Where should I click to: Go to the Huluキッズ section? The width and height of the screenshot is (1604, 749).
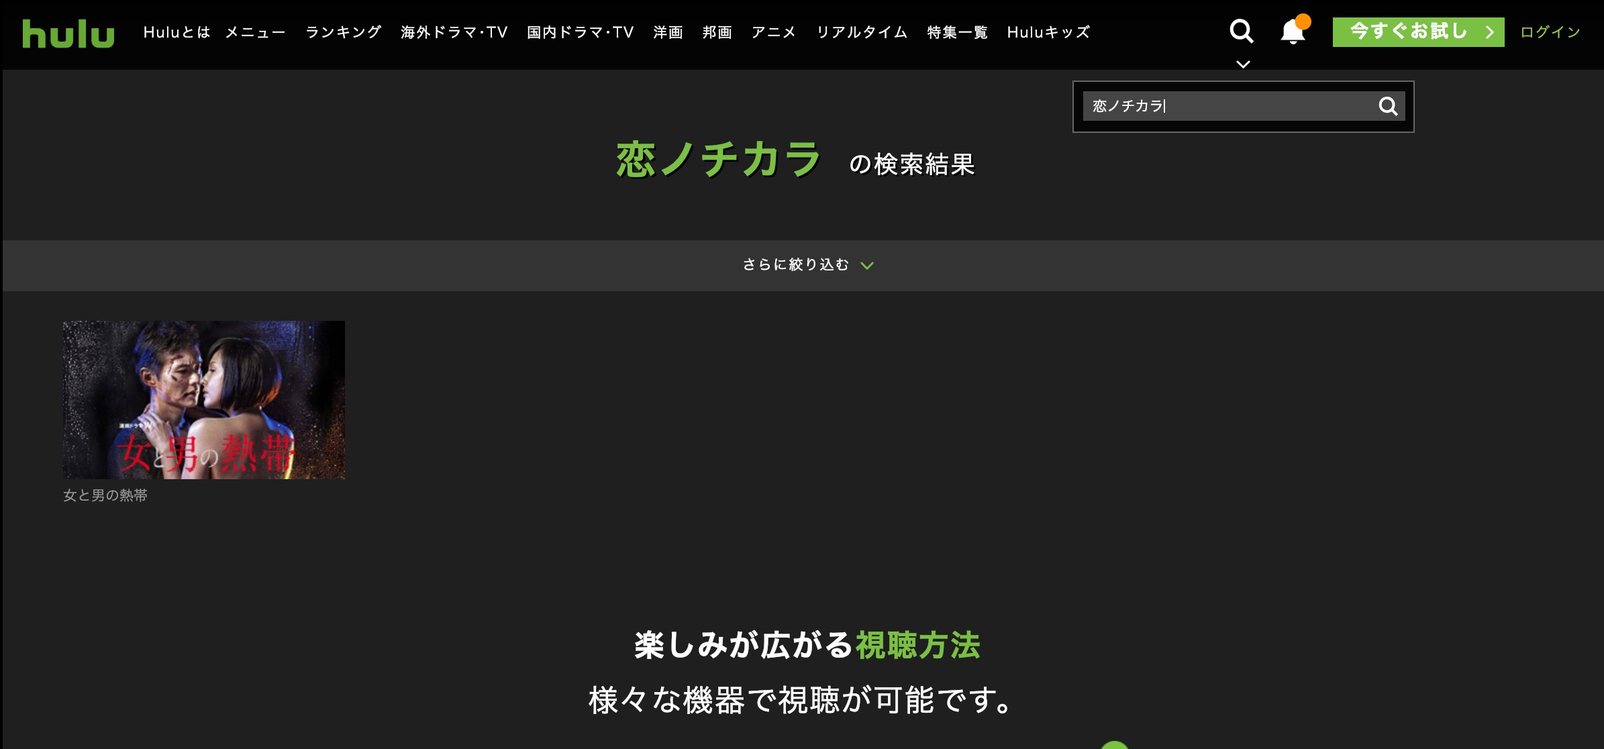[1048, 32]
